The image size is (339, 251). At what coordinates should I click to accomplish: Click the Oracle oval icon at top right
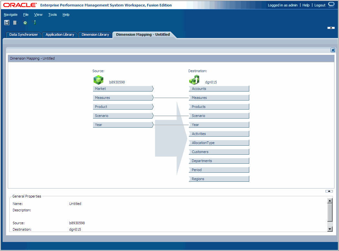331,5
